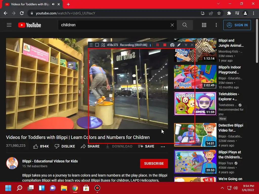The height and width of the screenshot is (194, 259).
Task: Open volume control in system tray
Action: [235, 188]
